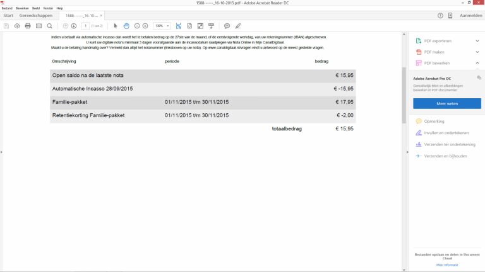
Task: Click the add comment speech bubble icon
Action: 227,26
